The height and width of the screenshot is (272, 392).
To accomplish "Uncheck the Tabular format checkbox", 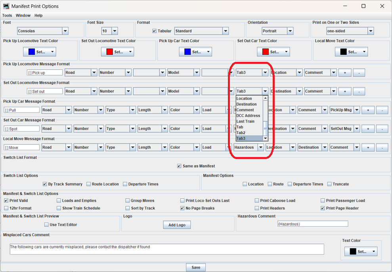I will 155,31.
